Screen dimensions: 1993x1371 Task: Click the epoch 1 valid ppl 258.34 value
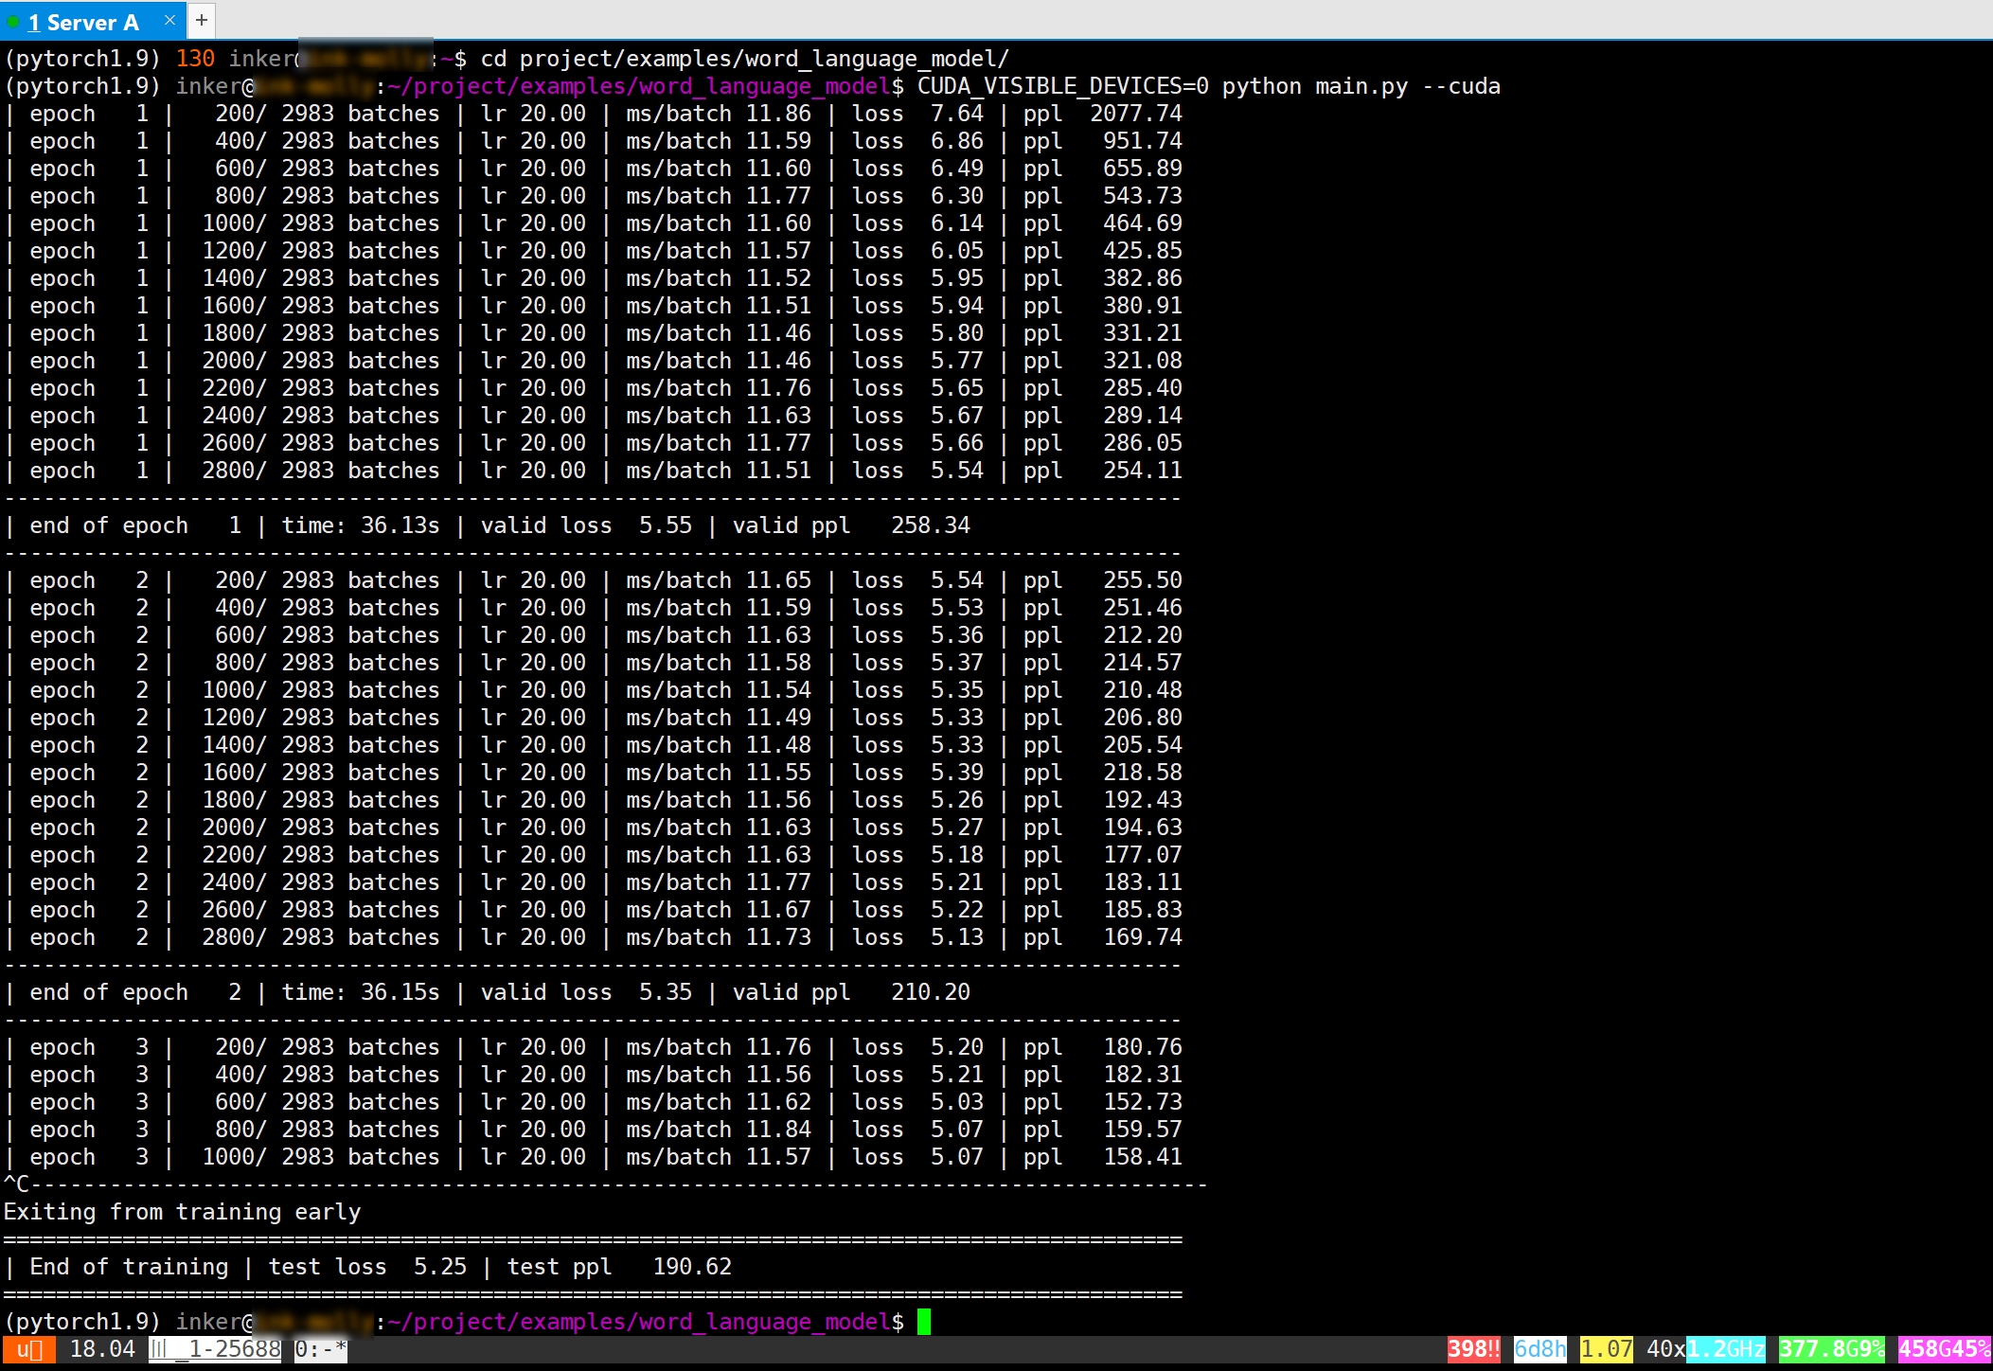pos(930,525)
